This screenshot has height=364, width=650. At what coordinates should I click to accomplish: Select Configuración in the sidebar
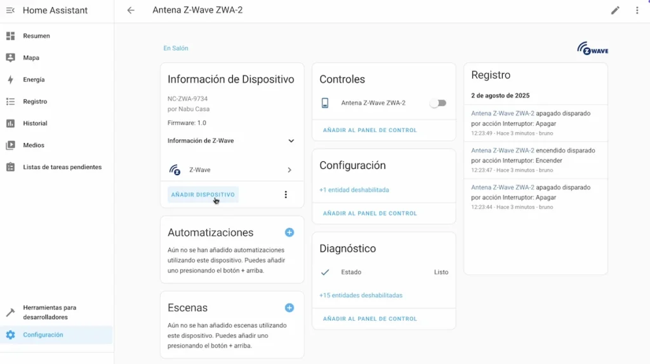56,335
